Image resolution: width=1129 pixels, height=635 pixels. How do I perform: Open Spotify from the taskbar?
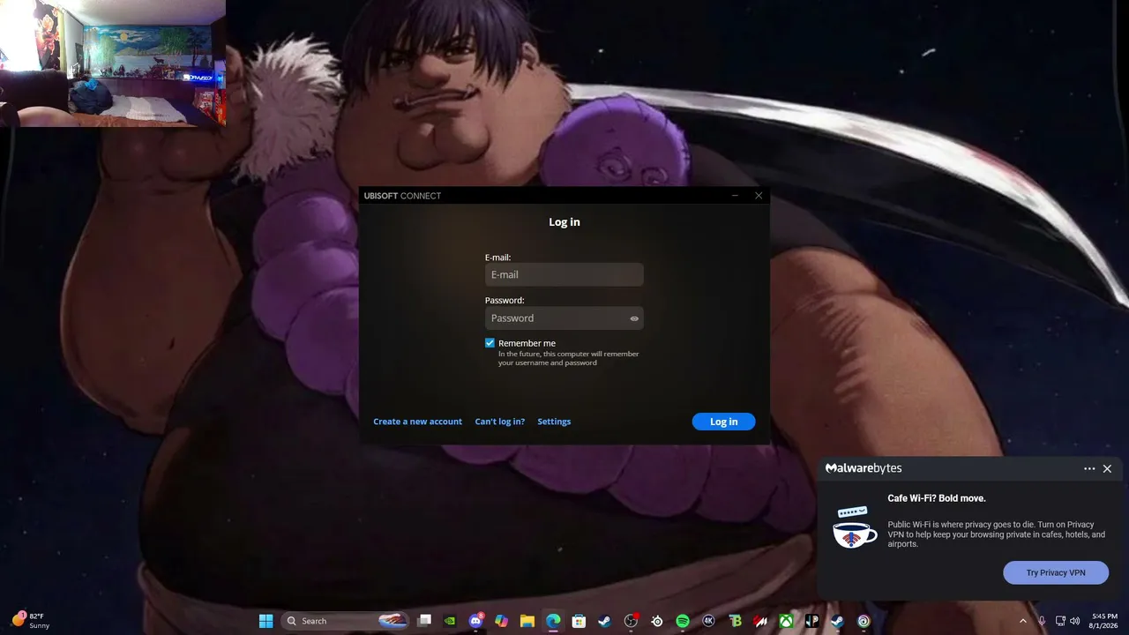pyautogui.click(x=683, y=621)
